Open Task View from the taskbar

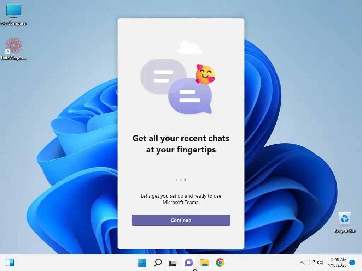[173, 263]
